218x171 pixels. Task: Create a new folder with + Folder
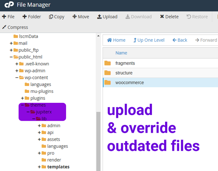[31, 17]
